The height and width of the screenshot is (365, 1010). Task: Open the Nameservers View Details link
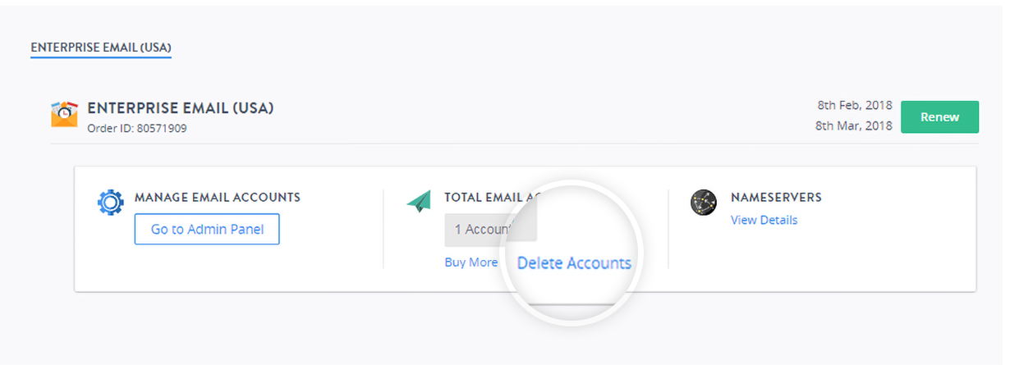click(x=764, y=220)
